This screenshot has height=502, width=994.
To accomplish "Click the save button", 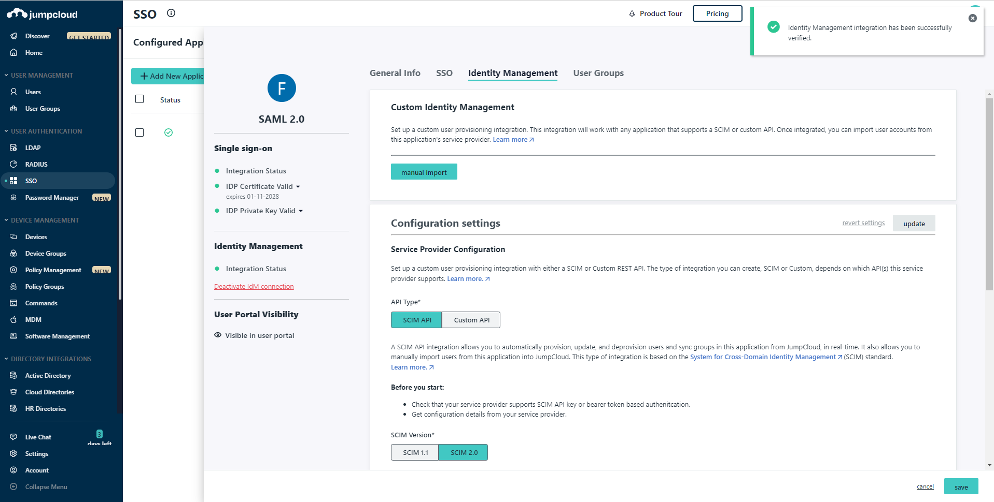I will (x=961, y=487).
